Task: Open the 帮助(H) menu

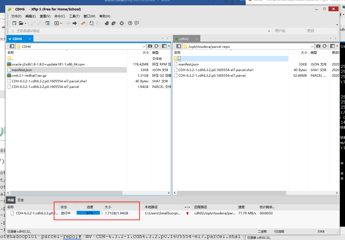Action: pos(105,16)
